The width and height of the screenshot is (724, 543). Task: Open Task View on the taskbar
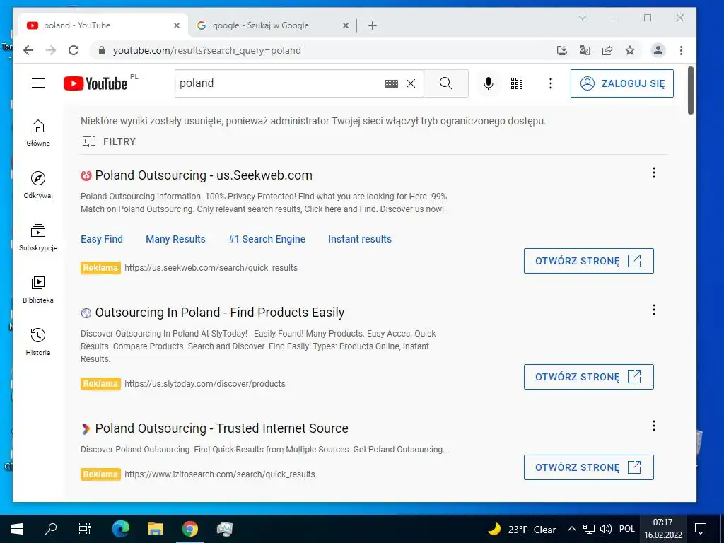(85, 529)
